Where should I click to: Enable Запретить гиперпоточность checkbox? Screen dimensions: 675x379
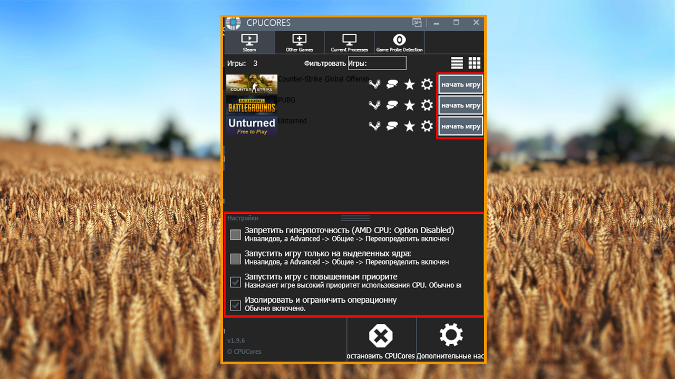tap(235, 235)
